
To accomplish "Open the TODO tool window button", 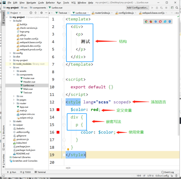I will coord(25,172).
